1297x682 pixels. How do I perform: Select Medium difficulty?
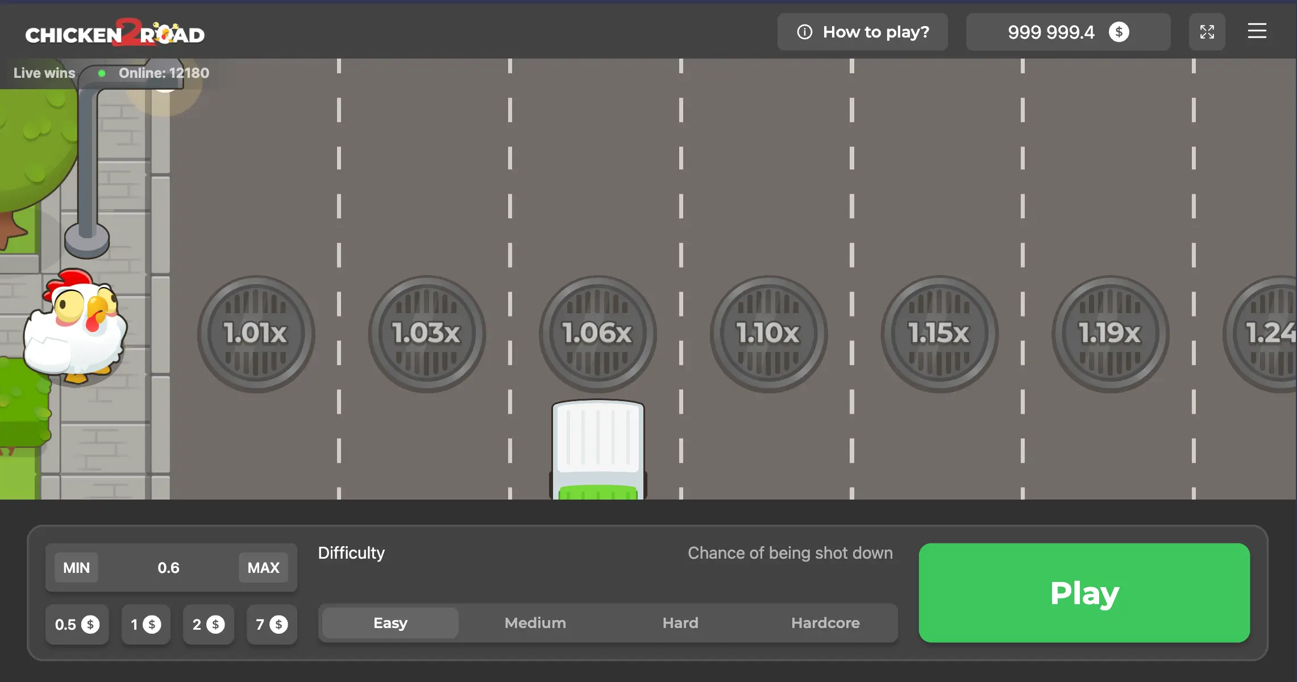tap(535, 623)
